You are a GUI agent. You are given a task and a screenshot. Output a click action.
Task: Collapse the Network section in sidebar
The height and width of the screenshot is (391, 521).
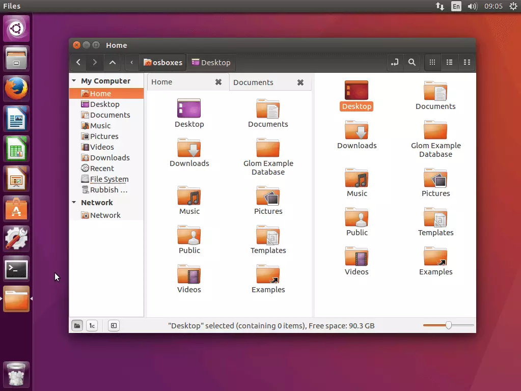coord(74,203)
